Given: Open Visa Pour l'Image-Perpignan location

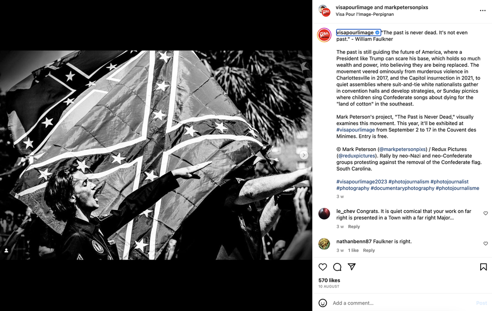Looking at the screenshot, I should [x=365, y=14].
